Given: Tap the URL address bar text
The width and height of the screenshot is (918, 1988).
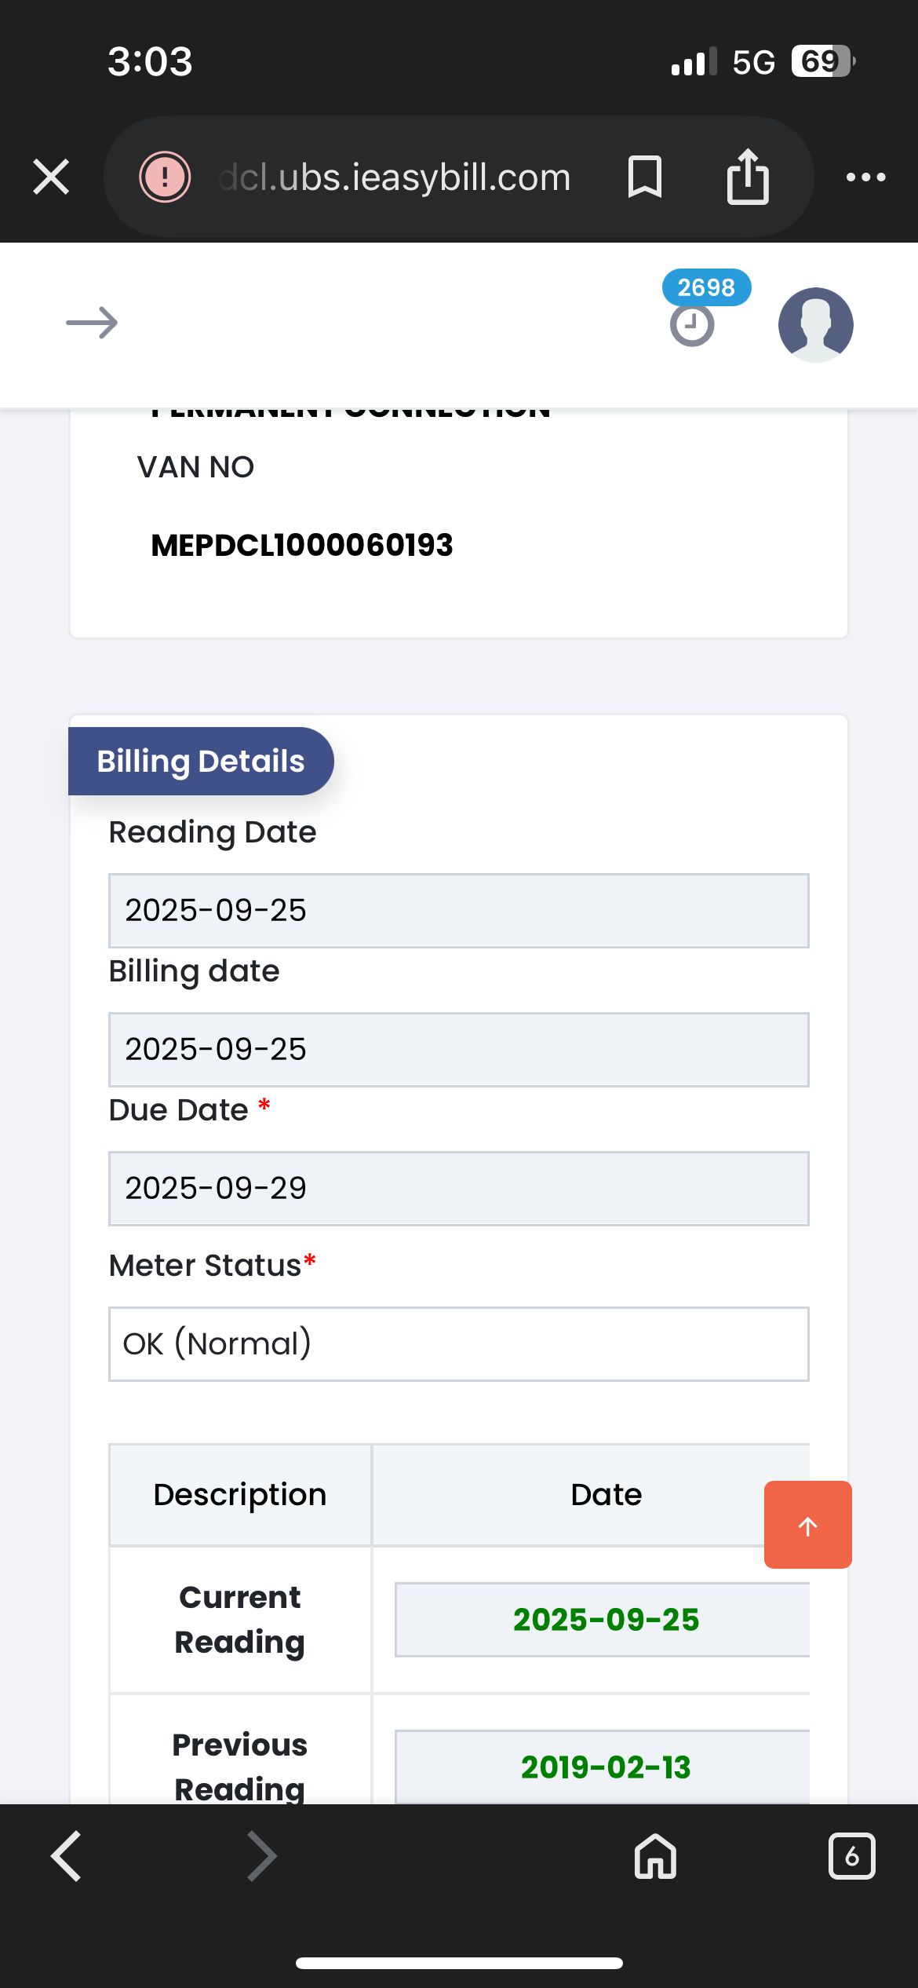Looking at the screenshot, I should point(395,177).
